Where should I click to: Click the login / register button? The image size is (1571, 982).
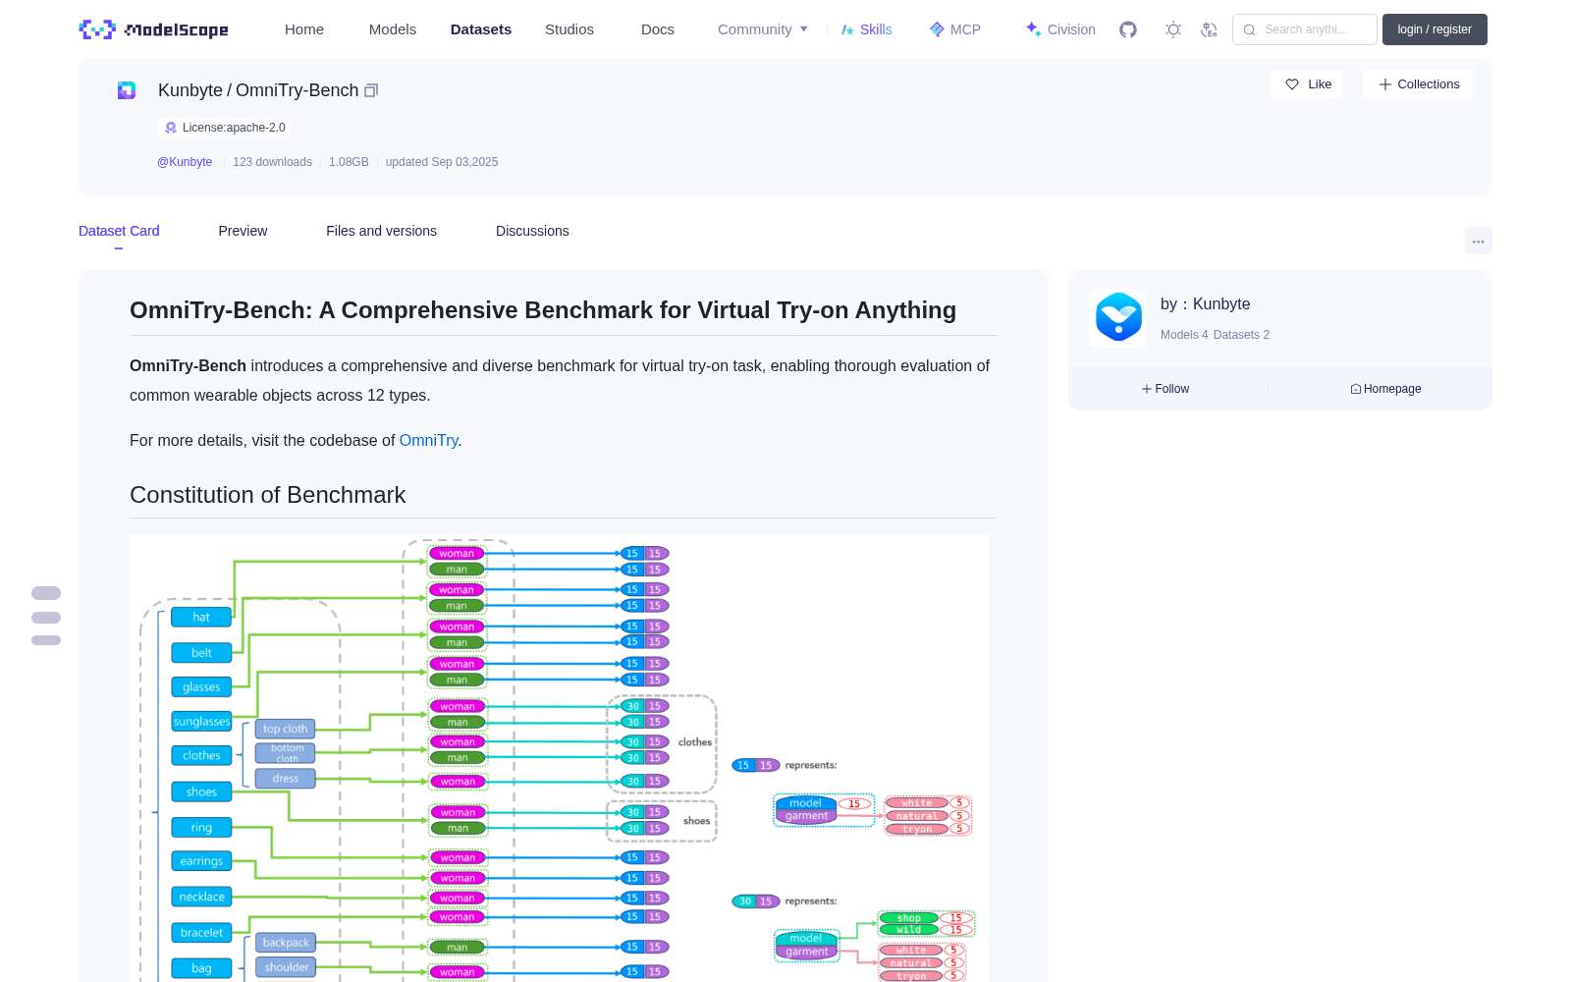pos(1435,29)
